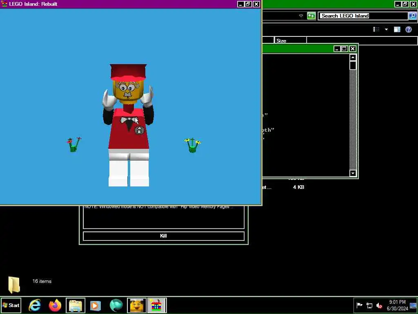418x314 pixels.
Task: Open the File Explorer taskbar icon
Action: point(76,305)
